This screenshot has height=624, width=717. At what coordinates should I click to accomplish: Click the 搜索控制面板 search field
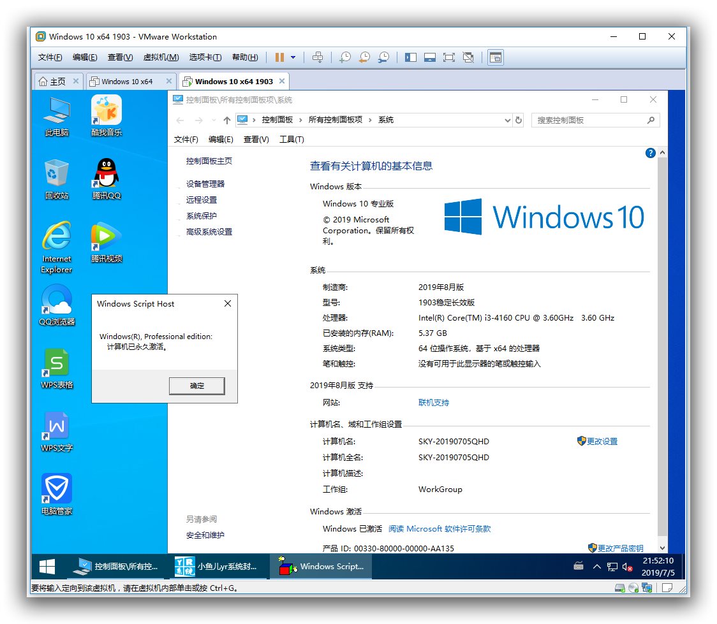[x=595, y=120]
